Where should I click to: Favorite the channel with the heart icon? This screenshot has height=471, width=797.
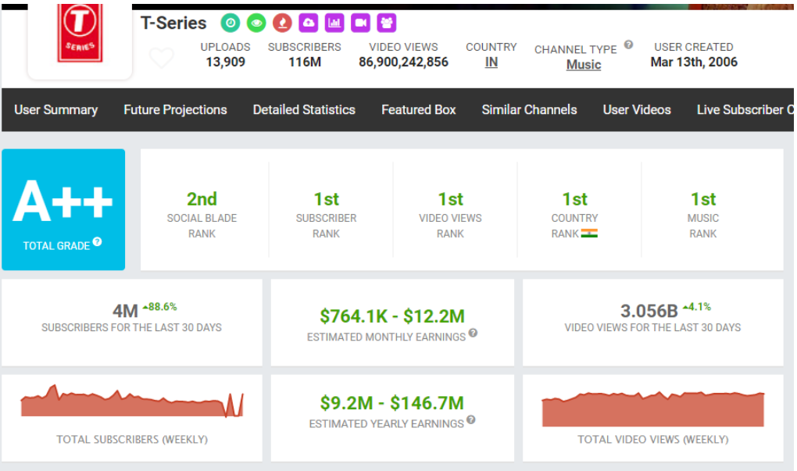[162, 58]
